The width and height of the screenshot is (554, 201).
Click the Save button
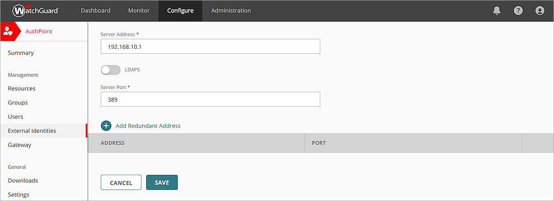coord(162,182)
